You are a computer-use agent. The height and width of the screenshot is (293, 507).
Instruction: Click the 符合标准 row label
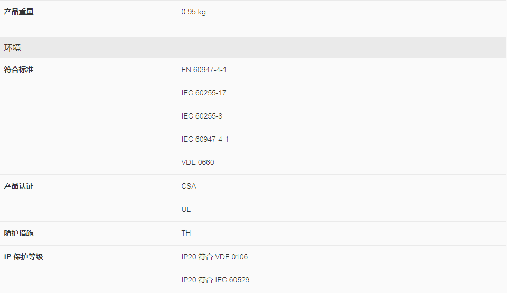pos(19,70)
